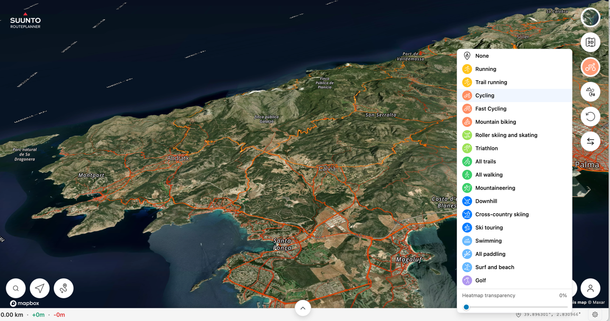Image resolution: width=610 pixels, height=321 pixels.
Task: Click the undo route arrow icon
Action: click(x=590, y=117)
